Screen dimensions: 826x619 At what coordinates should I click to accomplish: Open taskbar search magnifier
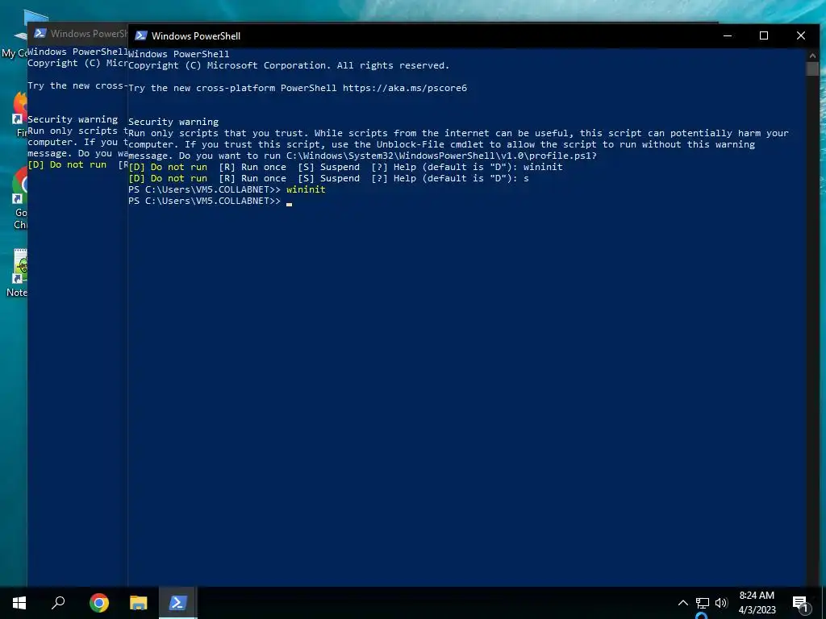pyautogui.click(x=58, y=603)
